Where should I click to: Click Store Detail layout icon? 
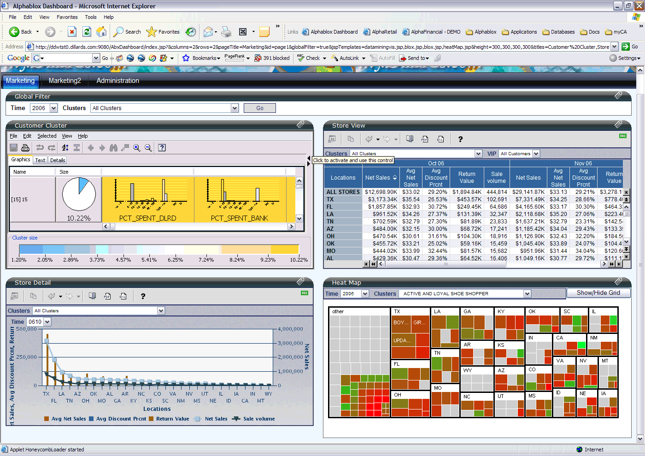click(x=14, y=296)
